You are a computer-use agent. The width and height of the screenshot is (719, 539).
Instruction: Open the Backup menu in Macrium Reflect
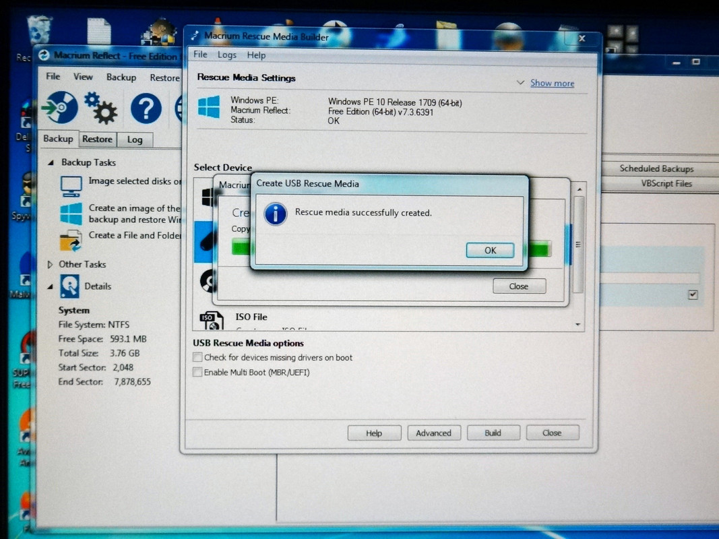[x=121, y=77]
